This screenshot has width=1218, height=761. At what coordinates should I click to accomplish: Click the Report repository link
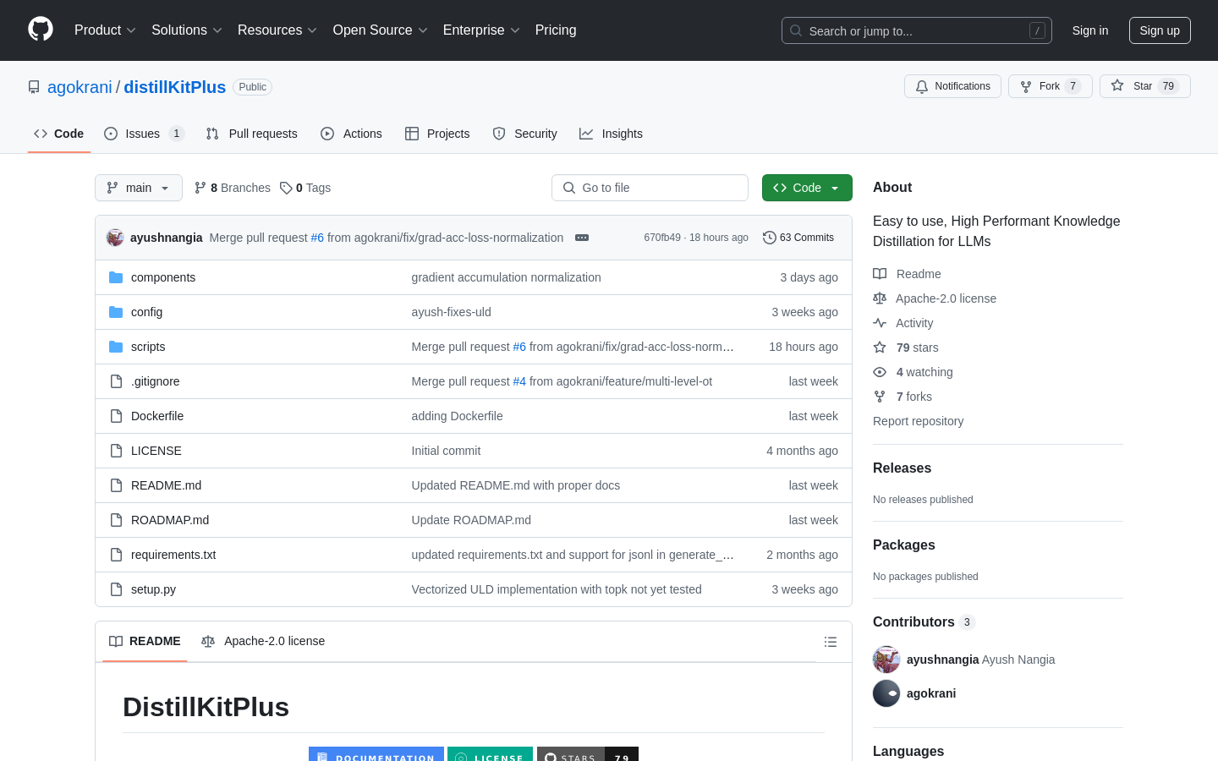click(x=918, y=421)
